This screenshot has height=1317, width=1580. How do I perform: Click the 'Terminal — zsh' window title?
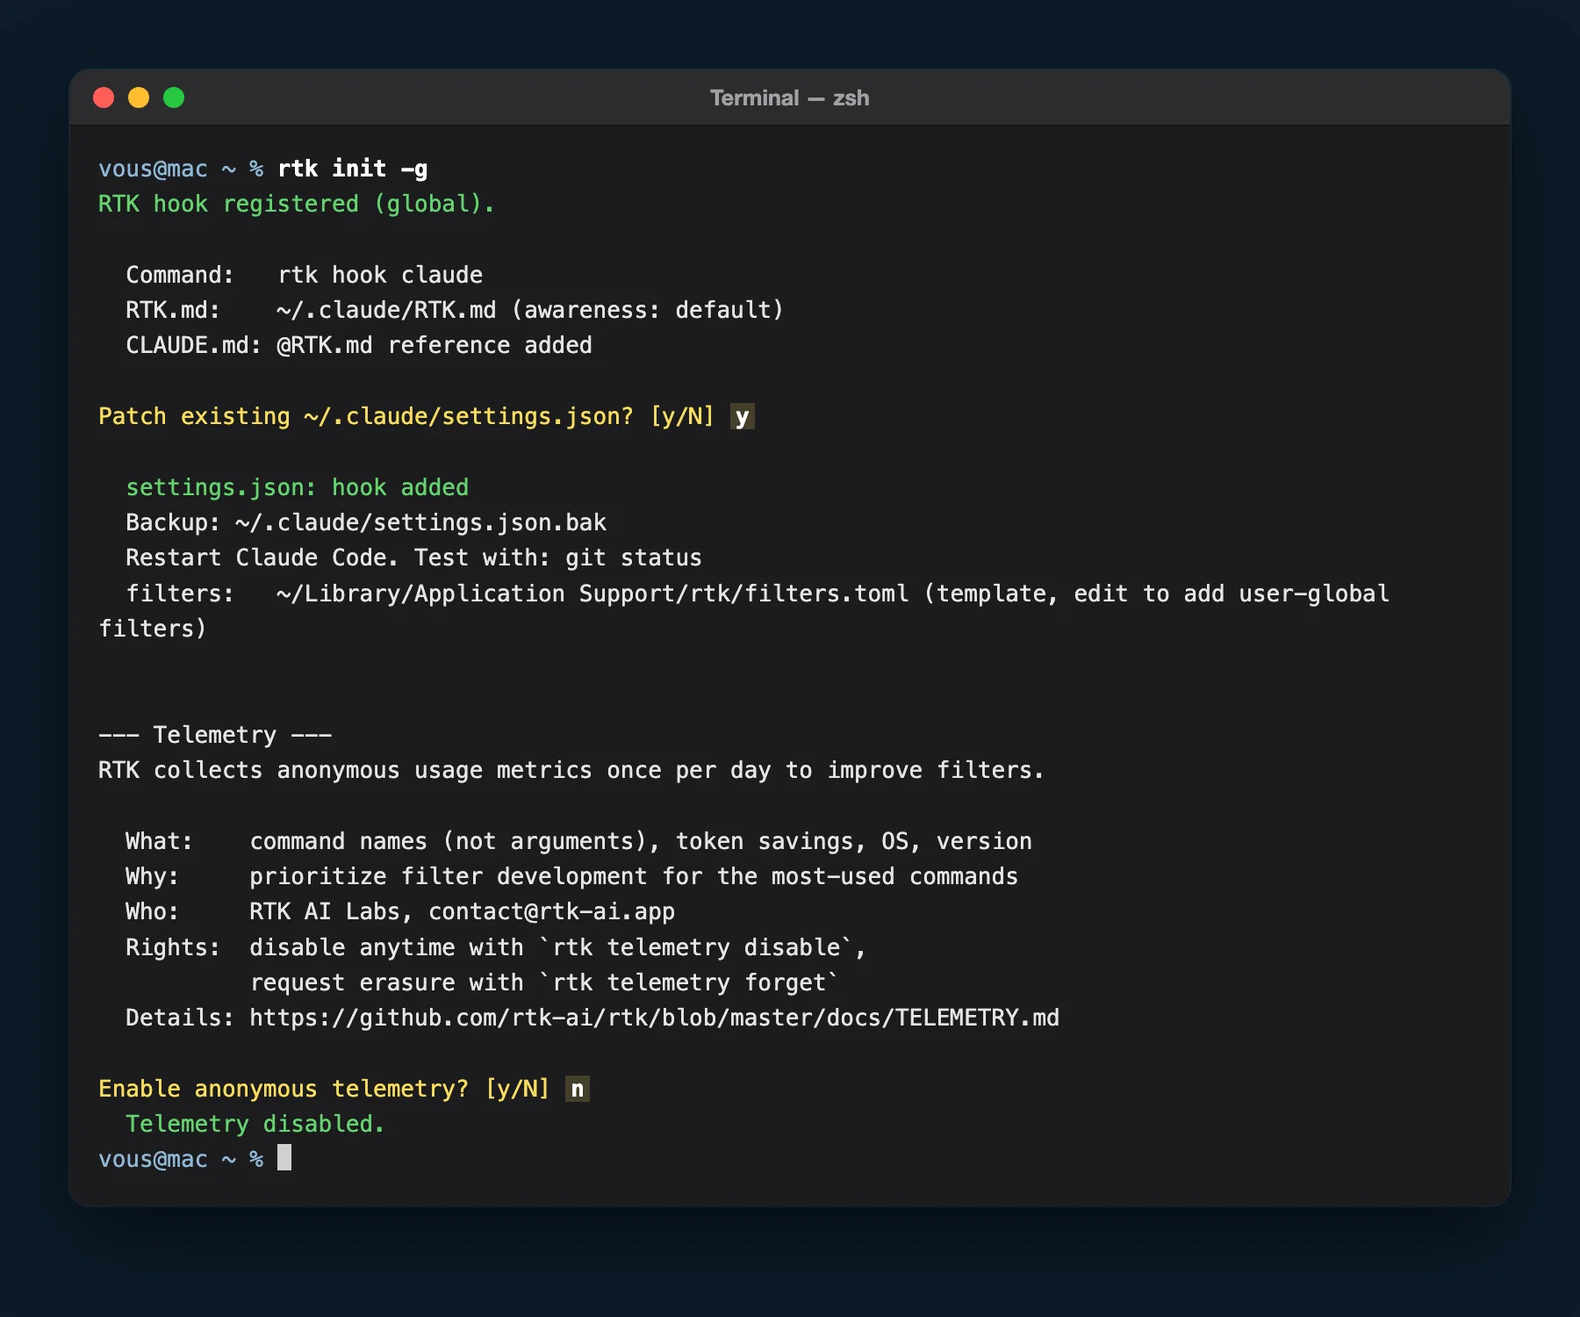pos(789,97)
